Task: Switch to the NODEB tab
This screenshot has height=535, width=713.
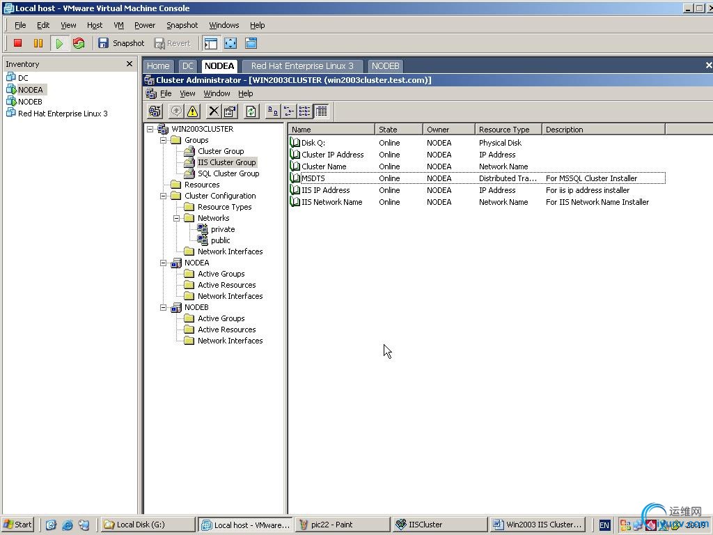Action: pos(385,66)
